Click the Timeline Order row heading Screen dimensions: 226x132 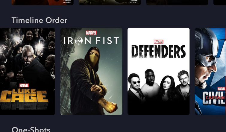(40, 20)
